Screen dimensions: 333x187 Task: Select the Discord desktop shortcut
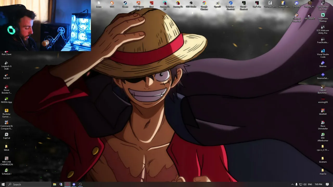pos(297,4)
